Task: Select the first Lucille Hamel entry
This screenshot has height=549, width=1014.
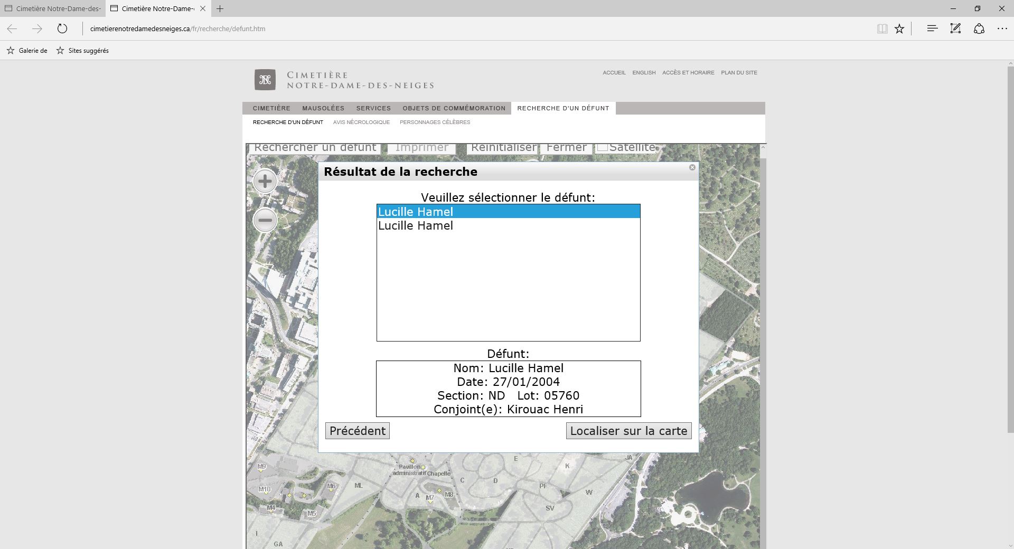Action: pos(508,212)
